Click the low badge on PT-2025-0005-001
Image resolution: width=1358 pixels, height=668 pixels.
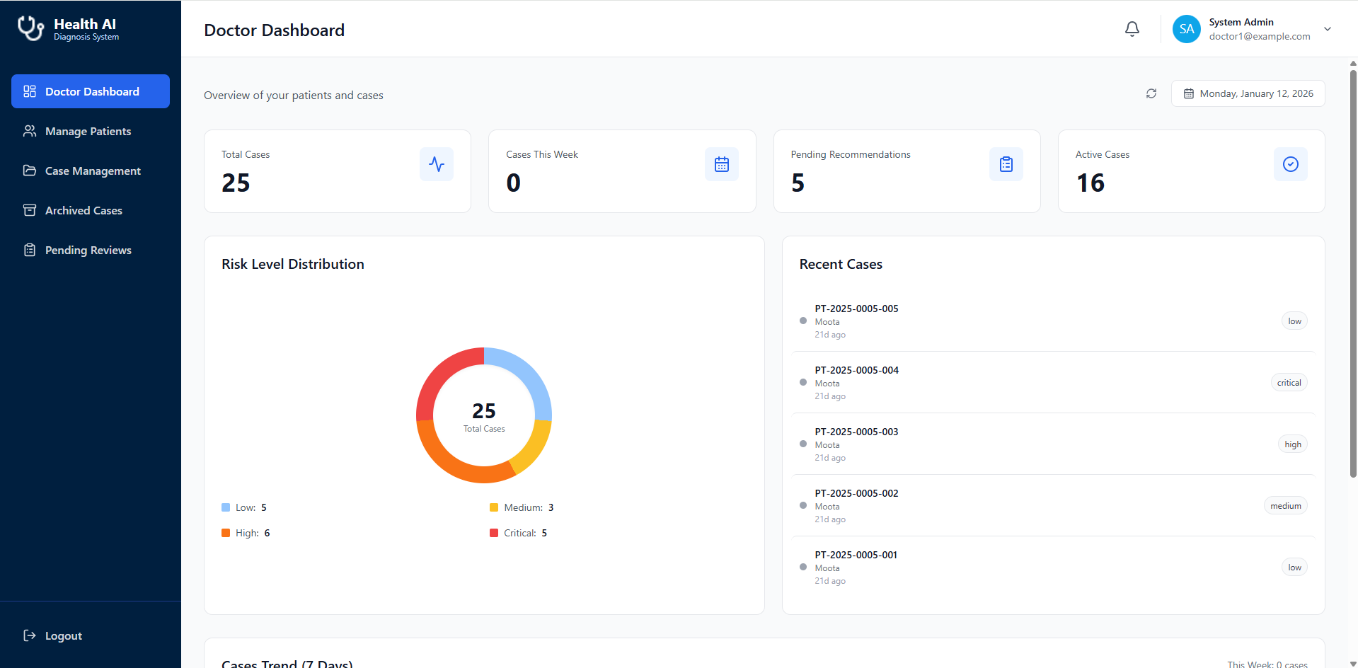pyautogui.click(x=1294, y=568)
